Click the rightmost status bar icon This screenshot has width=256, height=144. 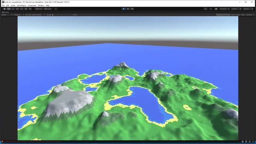(x=253, y=142)
